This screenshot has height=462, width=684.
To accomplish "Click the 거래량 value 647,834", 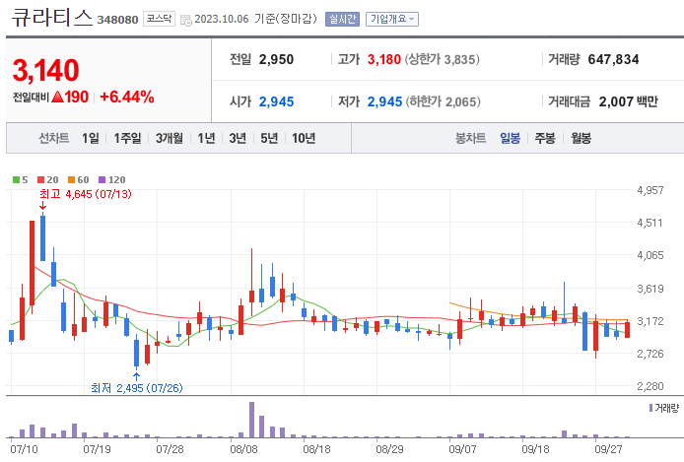I will 613,59.
